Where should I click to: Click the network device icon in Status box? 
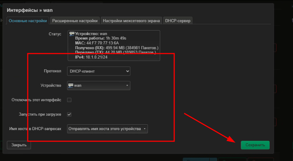point(72,33)
